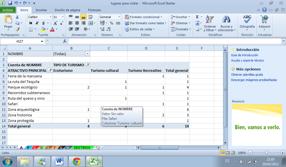Open the font size dropdown
Screen dimensions: 286x167
[62, 17]
